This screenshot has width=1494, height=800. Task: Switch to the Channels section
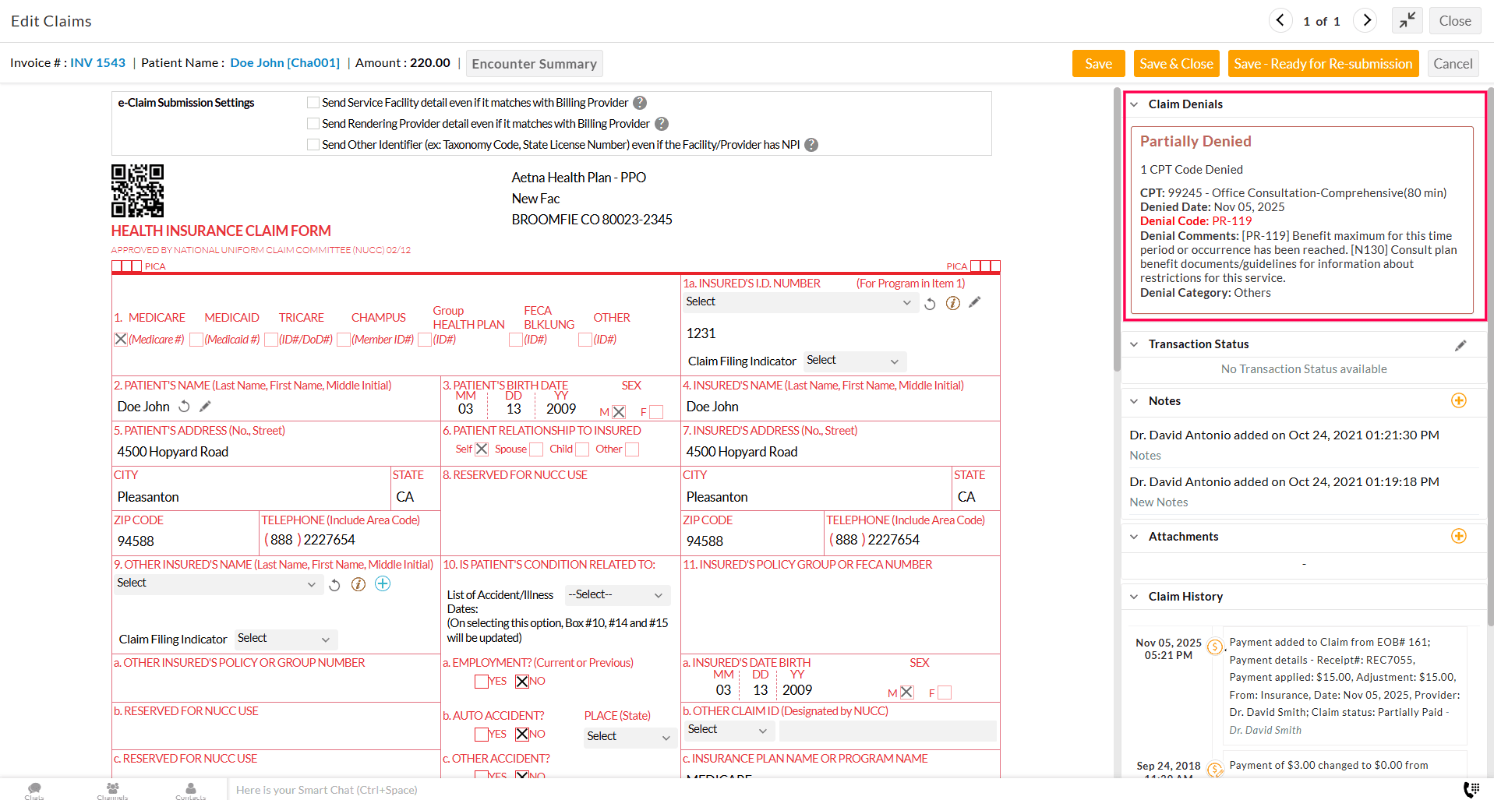111,790
